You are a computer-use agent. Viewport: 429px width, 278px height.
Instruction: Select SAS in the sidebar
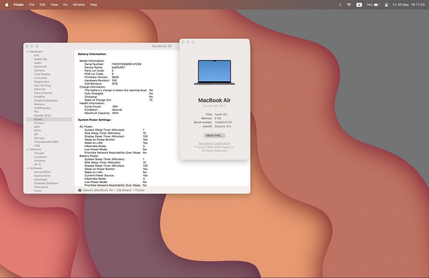[36, 127]
